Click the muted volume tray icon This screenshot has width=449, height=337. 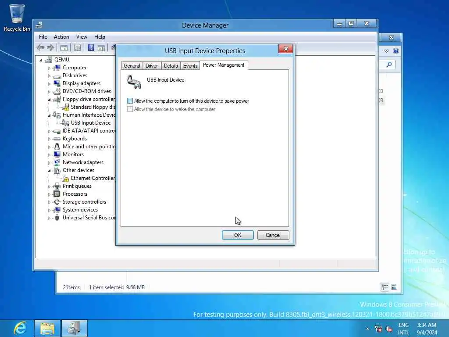pos(389,329)
